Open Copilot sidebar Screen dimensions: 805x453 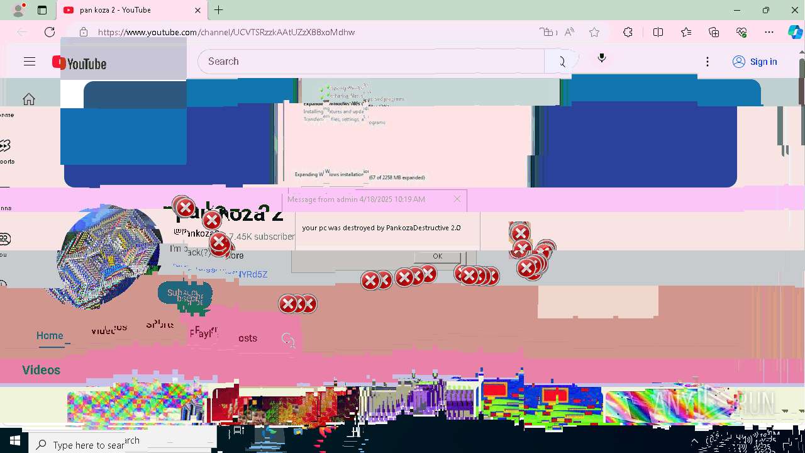[x=795, y=32]
